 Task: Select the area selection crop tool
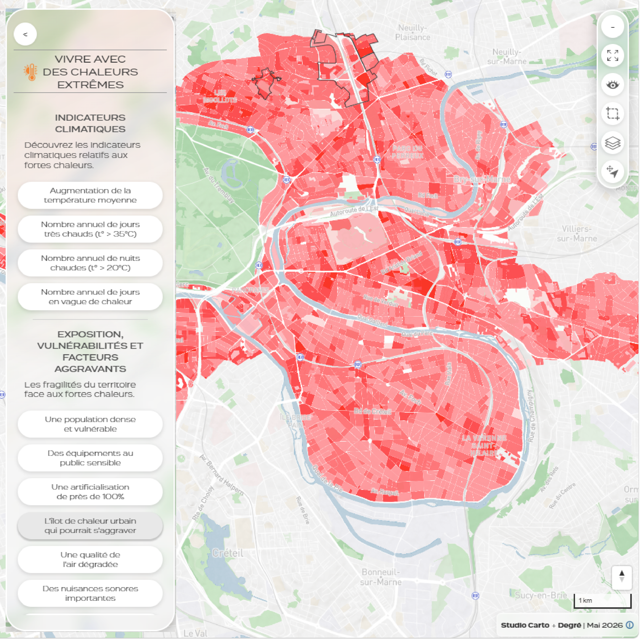coord(612,113)
